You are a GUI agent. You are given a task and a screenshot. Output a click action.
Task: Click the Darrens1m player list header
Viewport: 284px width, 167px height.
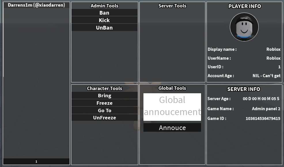coord(36,5)
